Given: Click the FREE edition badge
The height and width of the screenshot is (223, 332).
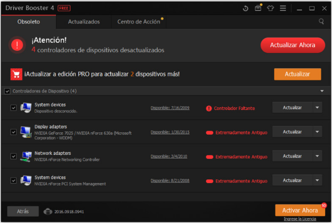Looking at the screenshot, I should (64, 8).
